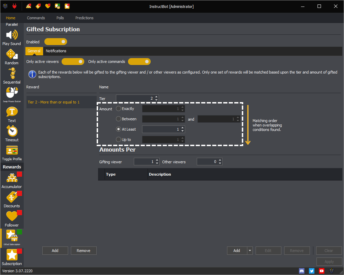Open the Subscription rewards page in the sidebar
344x275 pixels.
[x=12, y=257]
